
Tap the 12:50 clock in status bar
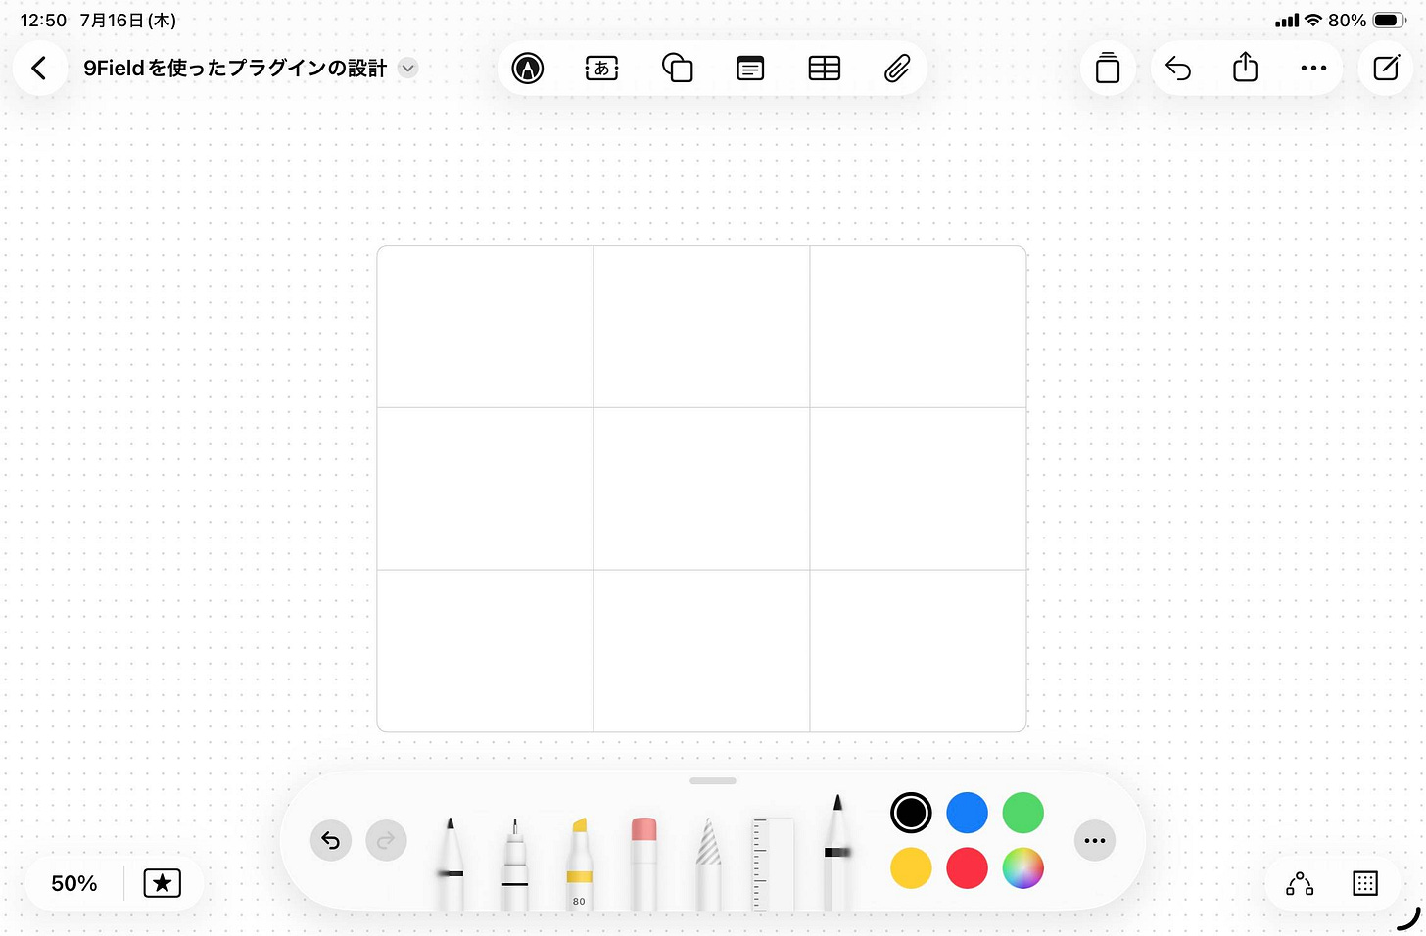coord(43,21)
